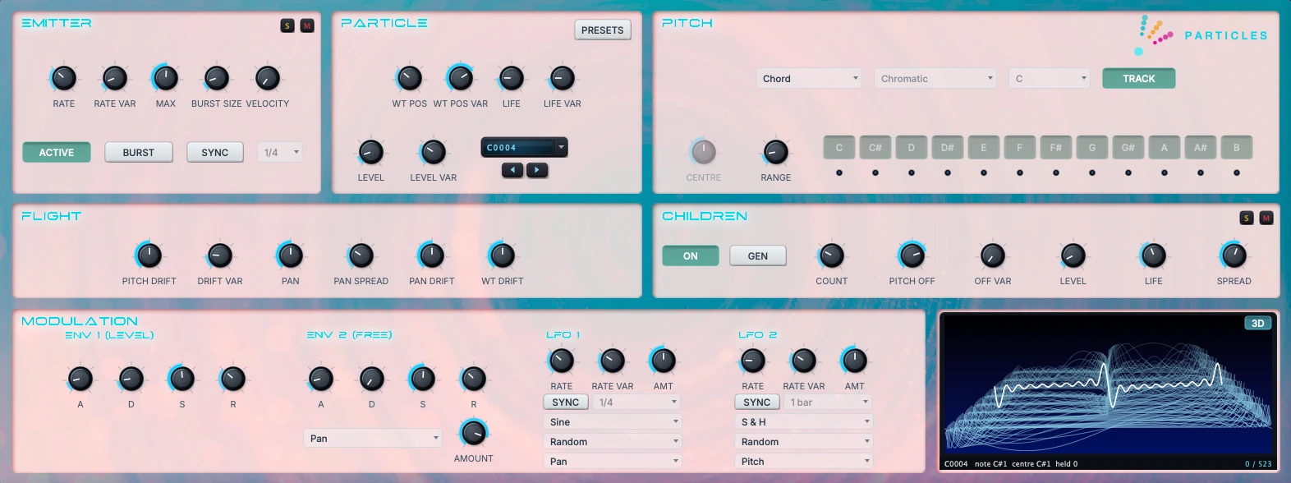Toggle Children ON button
1291x483 pixels.
(x=691, y=256)
